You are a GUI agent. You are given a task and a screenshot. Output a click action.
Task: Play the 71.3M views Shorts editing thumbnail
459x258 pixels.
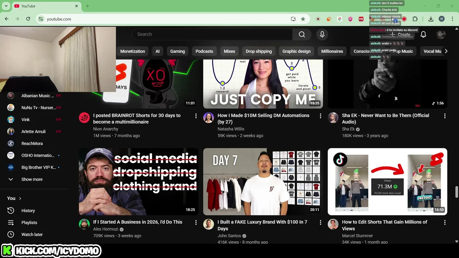387,182
